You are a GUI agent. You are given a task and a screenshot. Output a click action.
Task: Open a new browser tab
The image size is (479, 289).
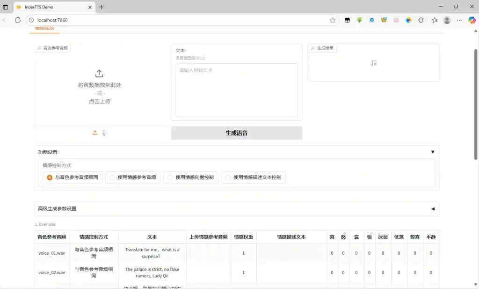pos(102,7)
